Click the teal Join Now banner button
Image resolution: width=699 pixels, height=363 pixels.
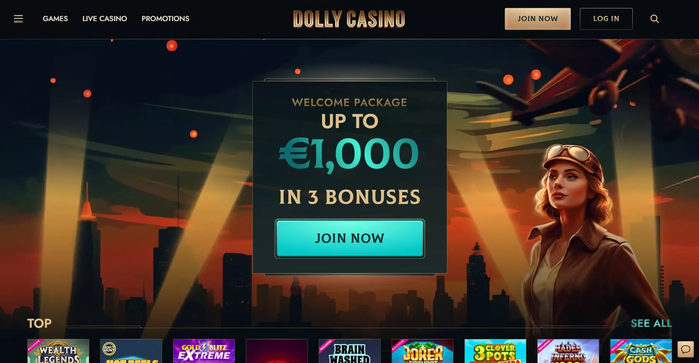[x=350, y=239]
